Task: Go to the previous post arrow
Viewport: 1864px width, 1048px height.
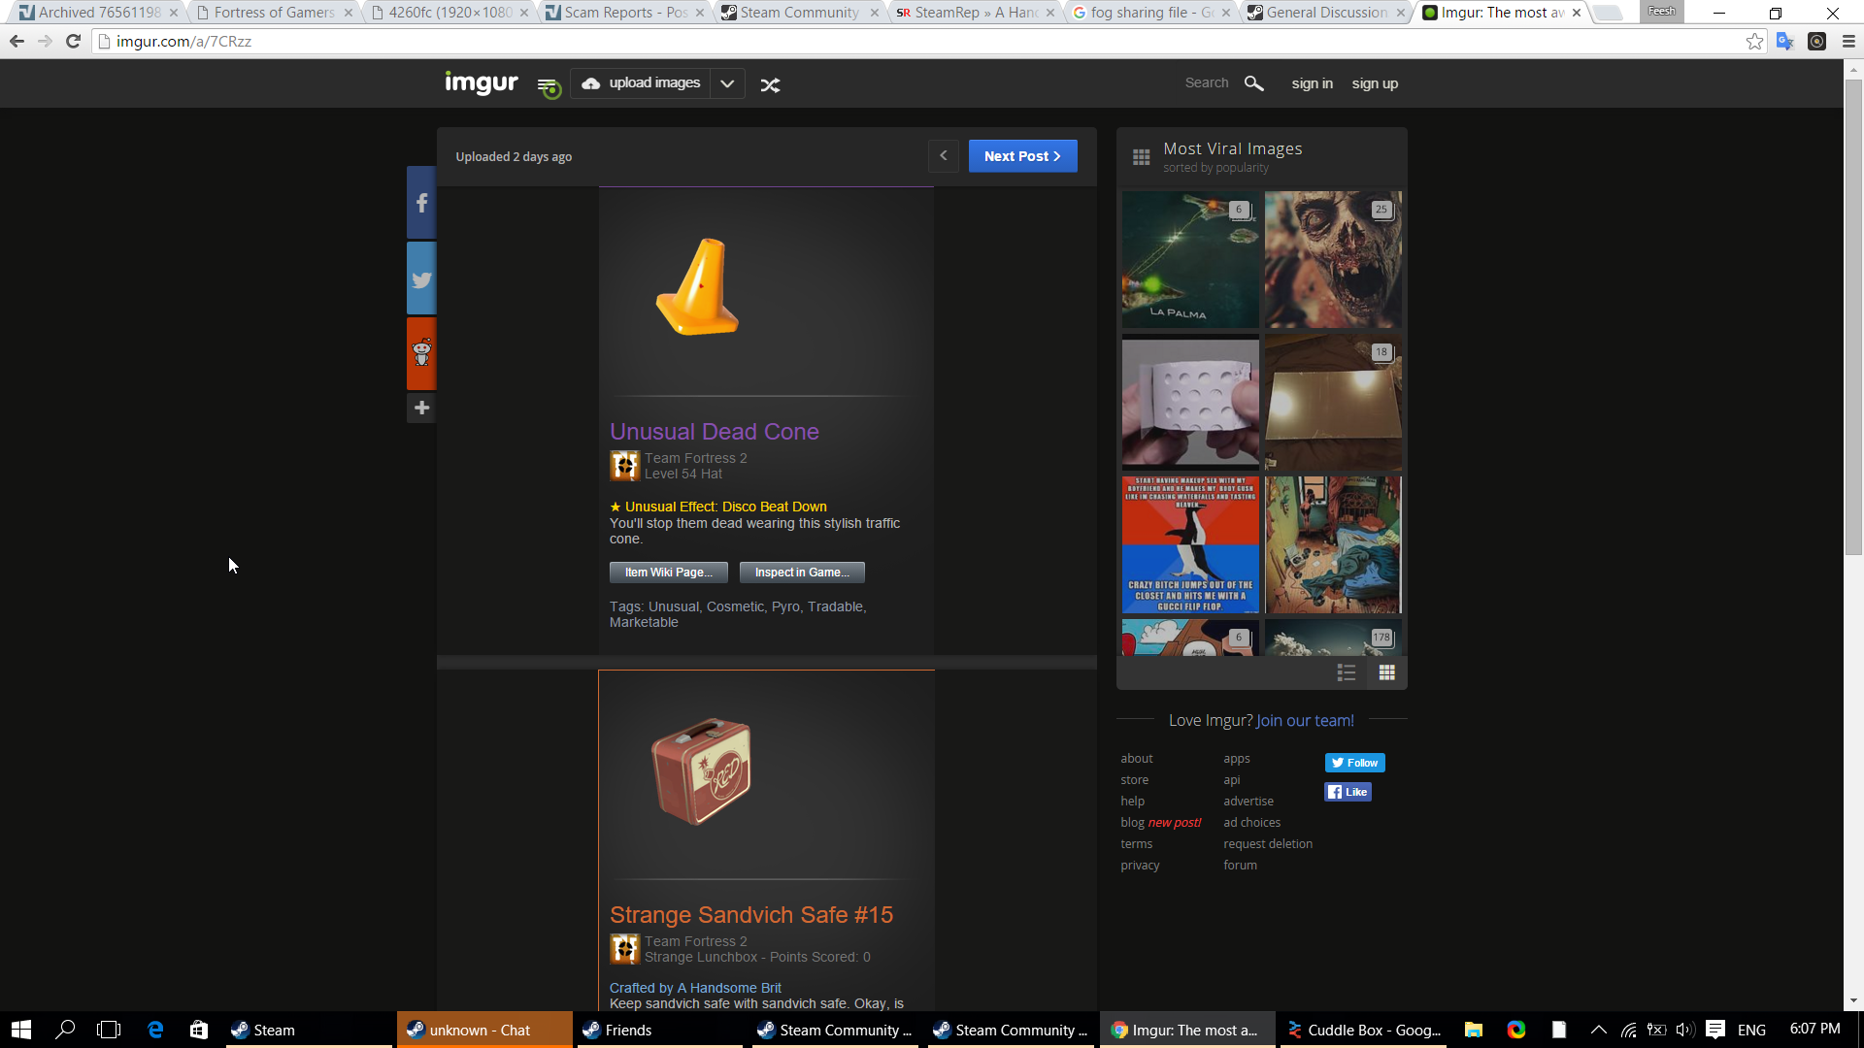Action: [x=943, y=155]
